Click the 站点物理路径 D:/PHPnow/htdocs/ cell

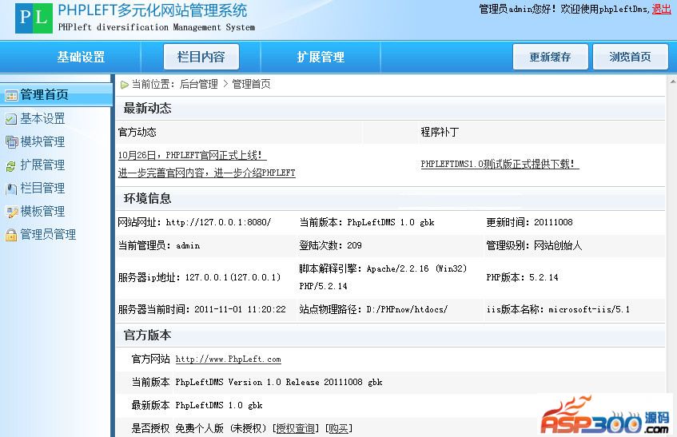(373, 309)
